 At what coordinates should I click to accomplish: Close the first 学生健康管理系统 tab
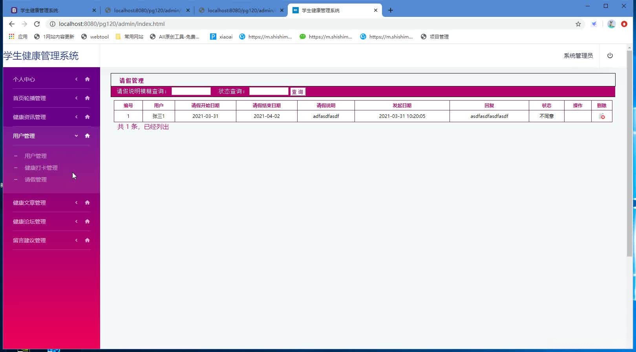coord(94,10)
